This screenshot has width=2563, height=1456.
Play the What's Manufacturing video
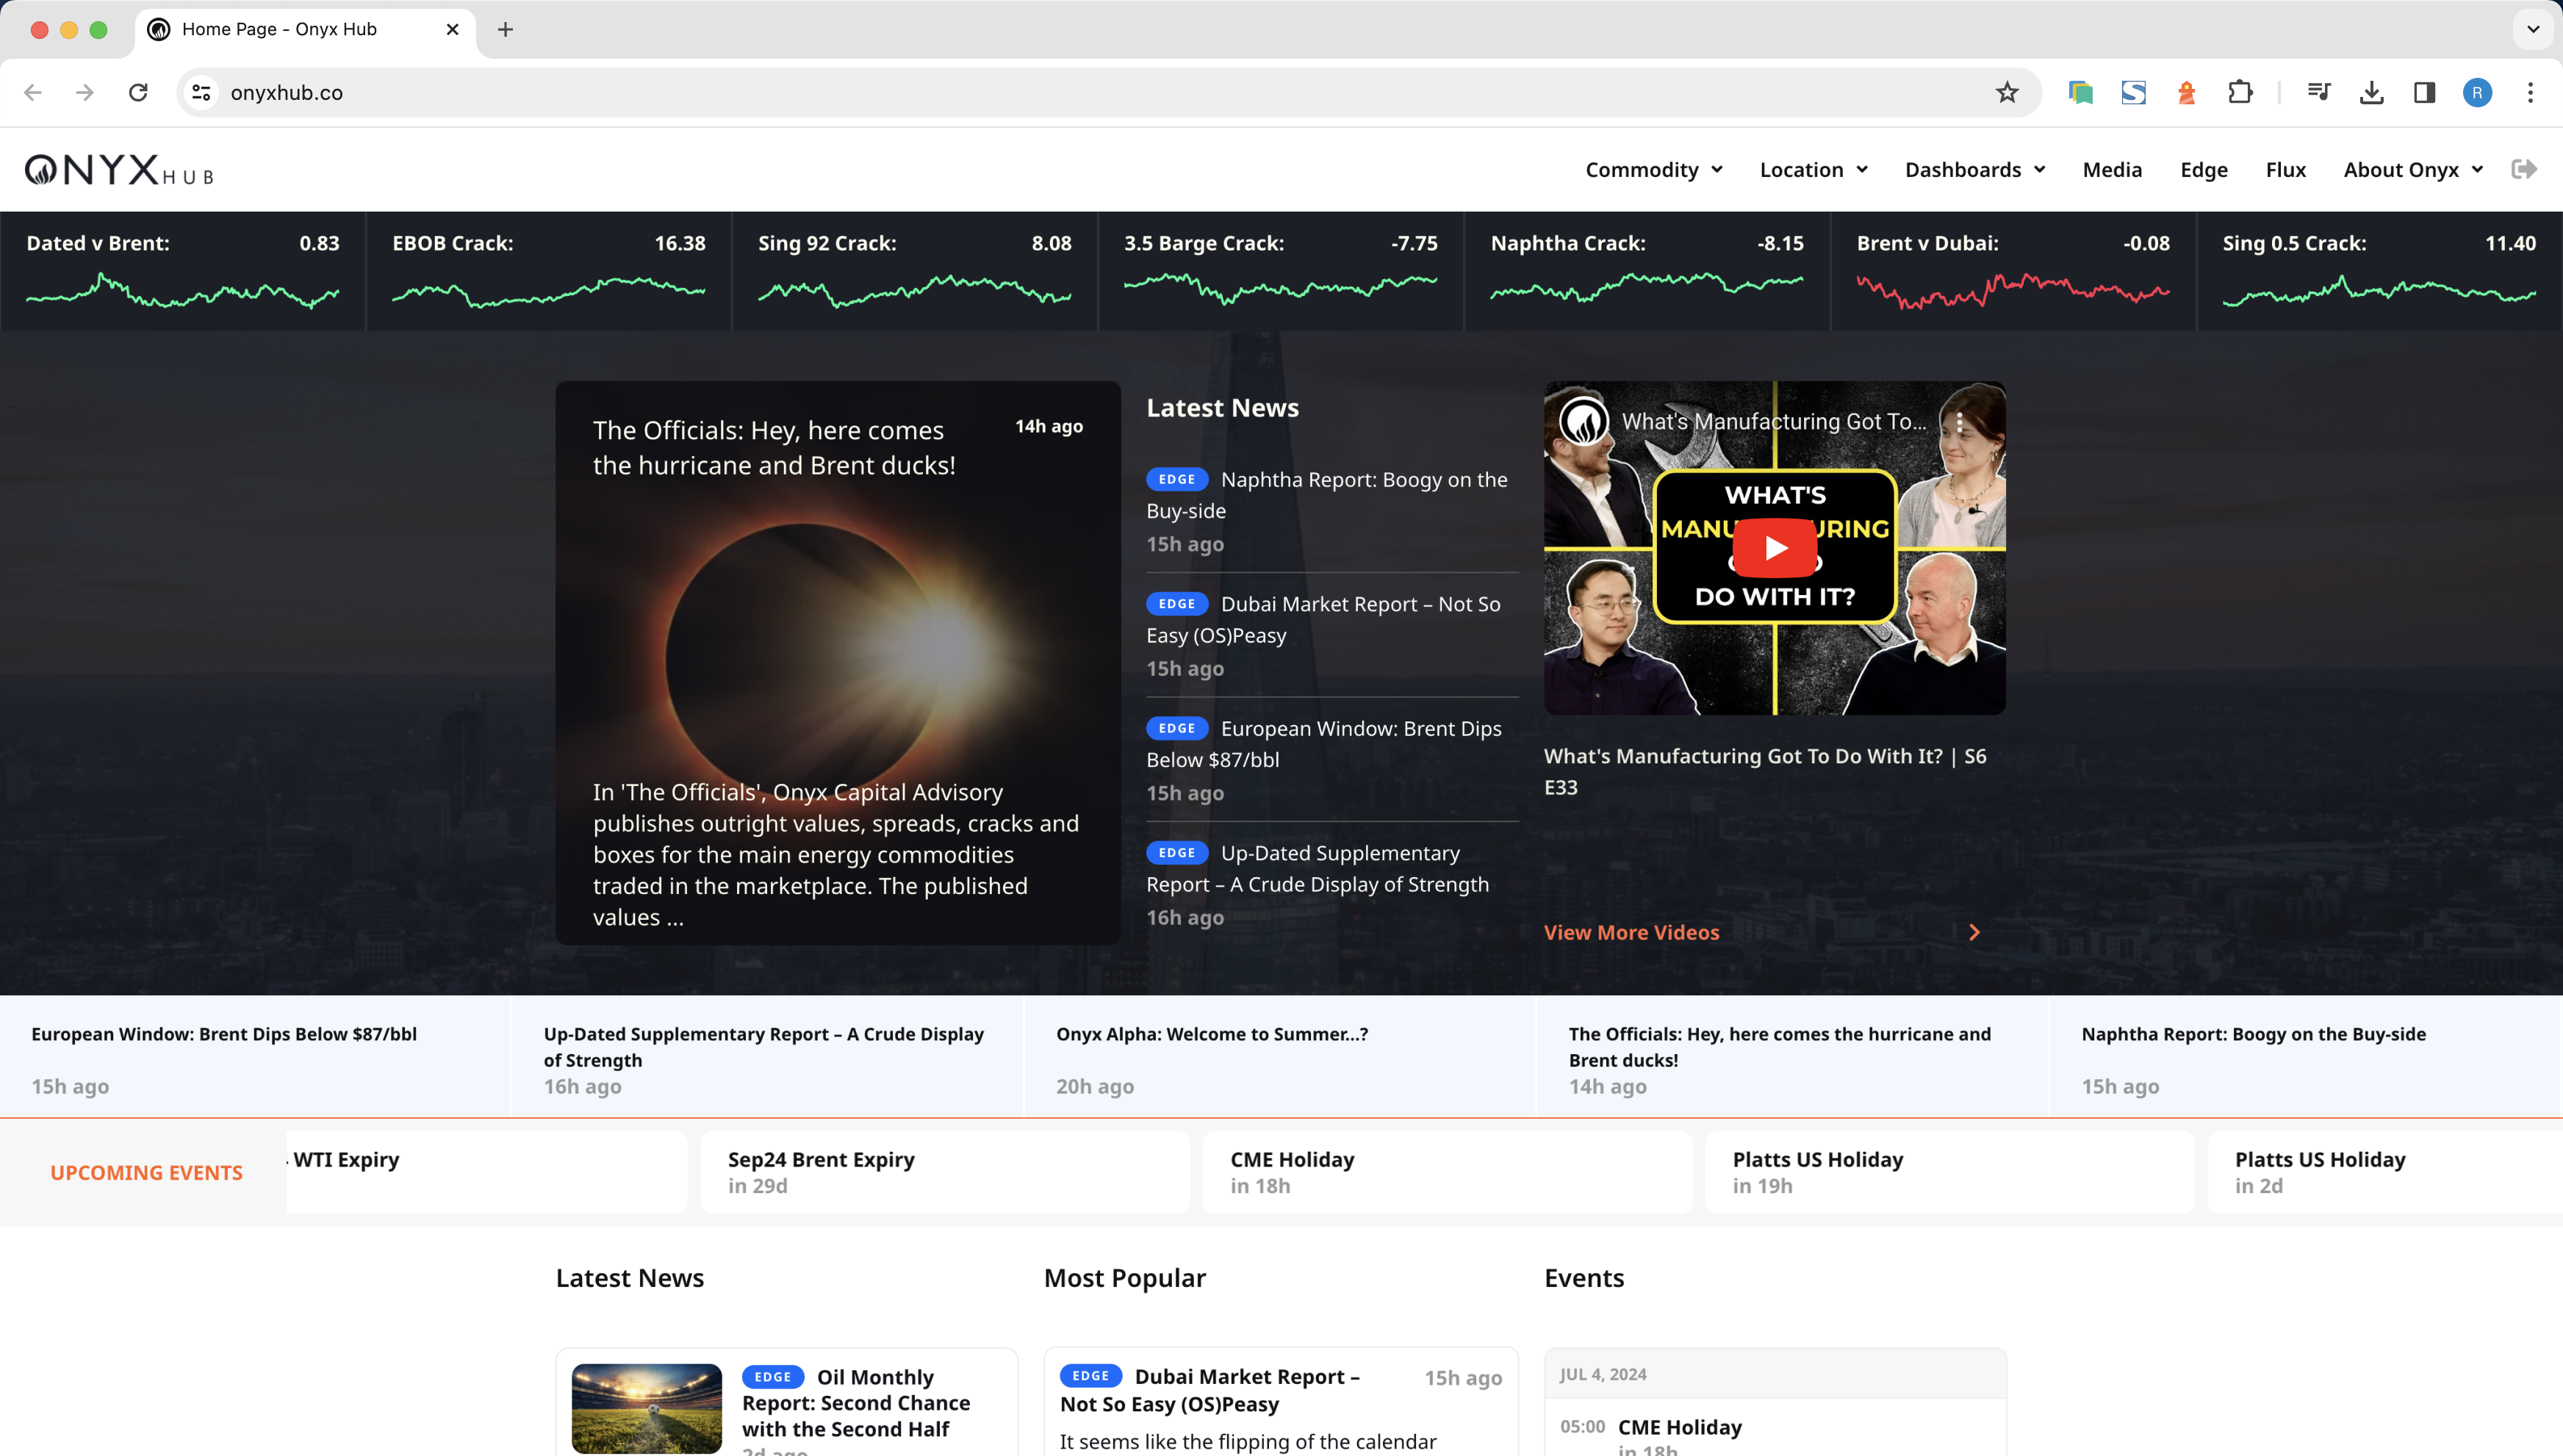coord(1774,548)
